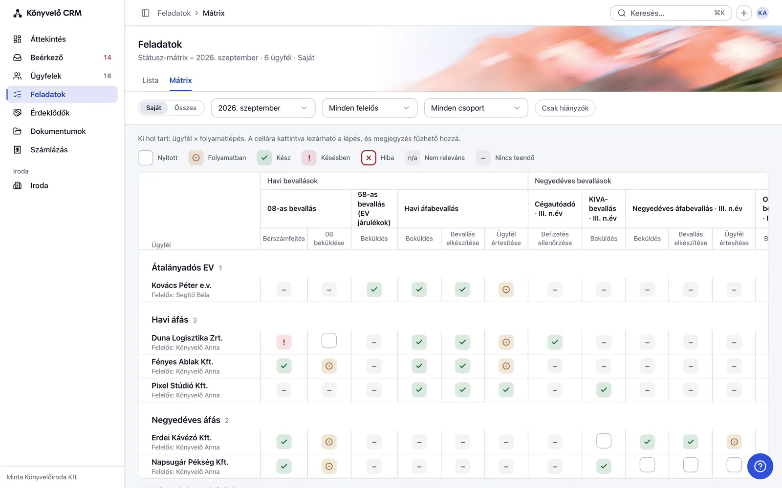The image size is (782, 488).
Task: Click the Ügyfelek people icon
Action: [x=18, y=76]
